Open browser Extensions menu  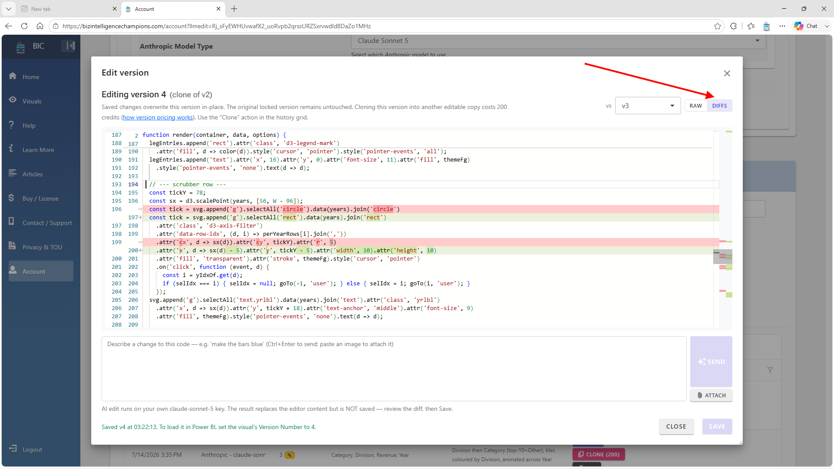pyautogui.click(x=734, y=26)
